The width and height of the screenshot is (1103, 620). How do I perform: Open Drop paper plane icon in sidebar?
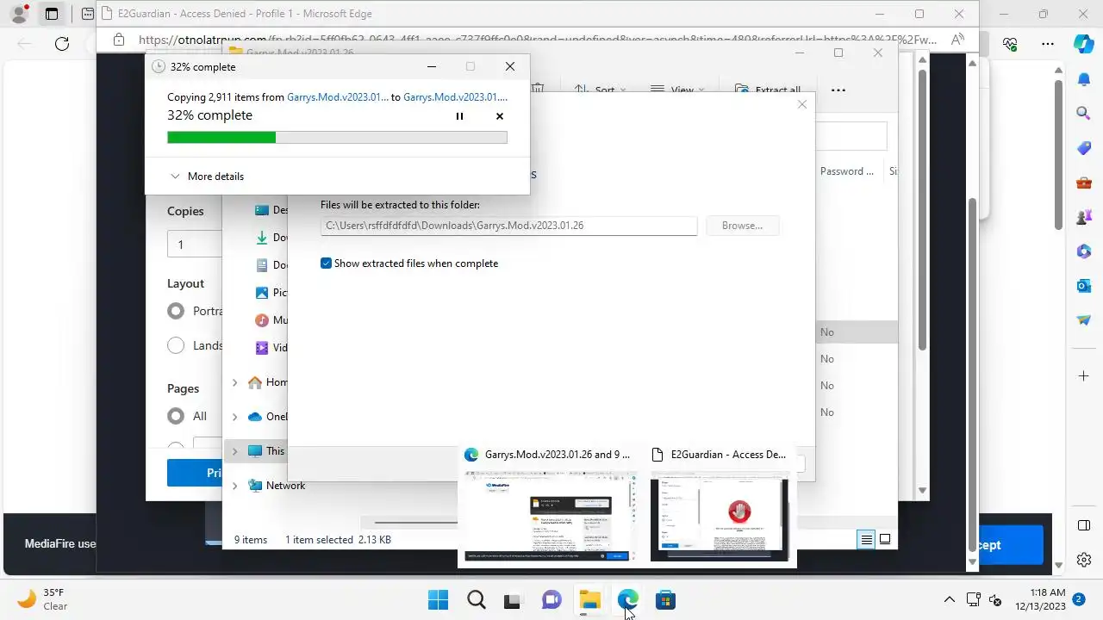click(x=1084, y=320)
